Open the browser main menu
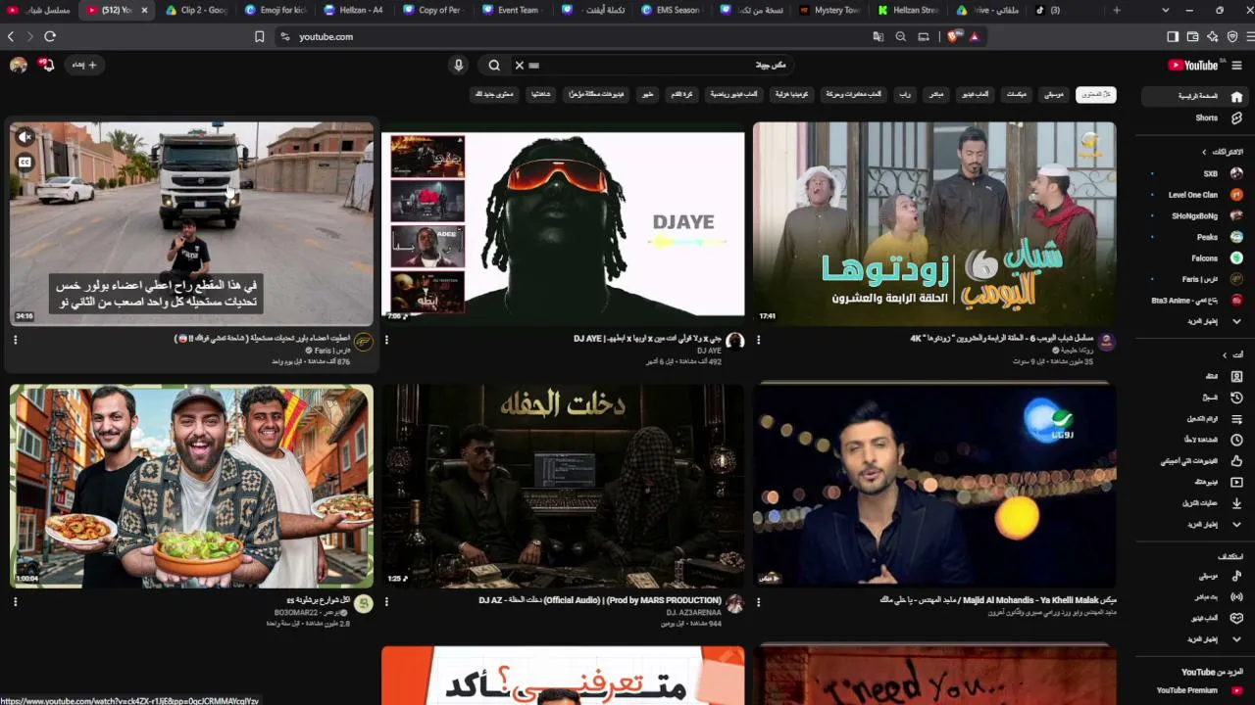 [x=1250, y=36]
